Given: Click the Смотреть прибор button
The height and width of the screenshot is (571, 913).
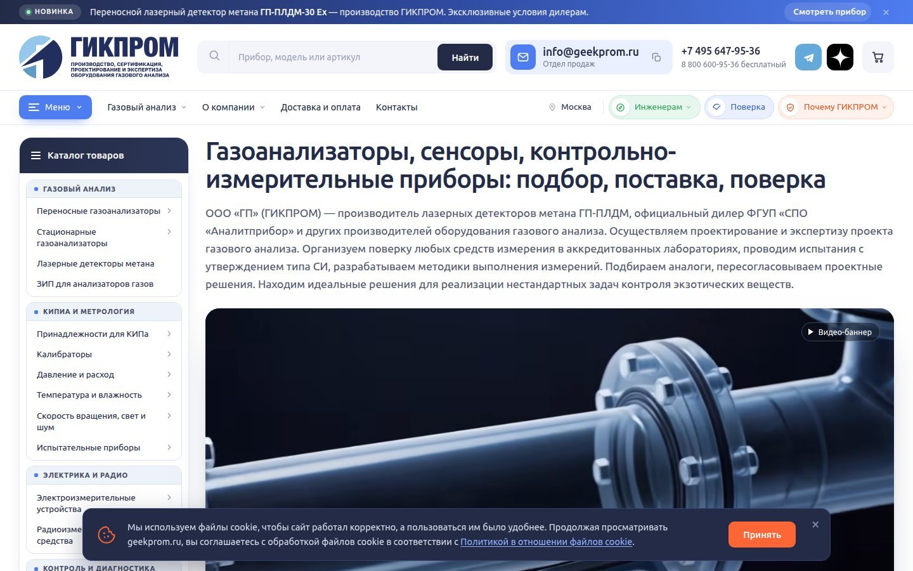Looking at the screenshot, I should pos(829,12).
